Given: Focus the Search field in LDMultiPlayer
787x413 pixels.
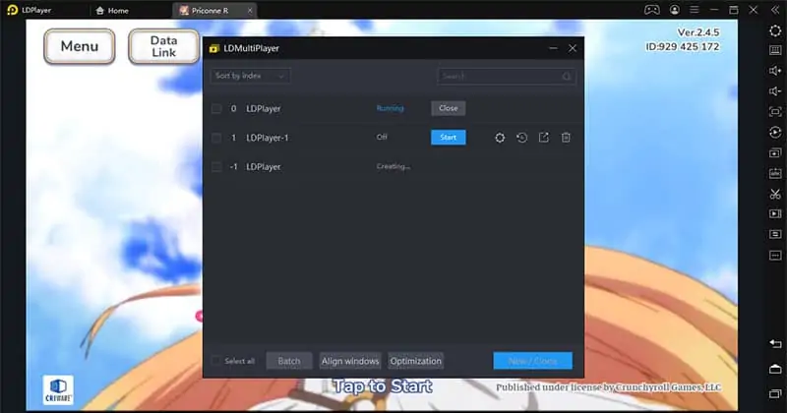Looking at the screenshot, I should click(507, 76).
